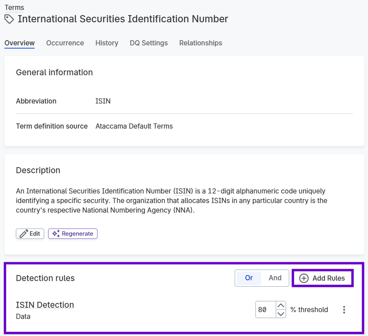Switch to the Occurrence tab
This screenshot has height=336, width=368.
click(x=65, y=43)
